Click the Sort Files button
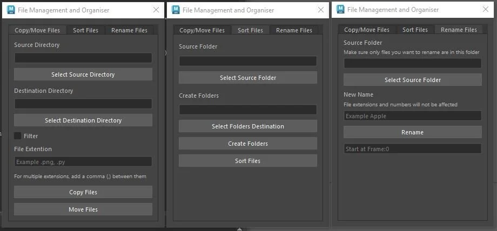This screenshot has width=497, height=231. (248, 161)
